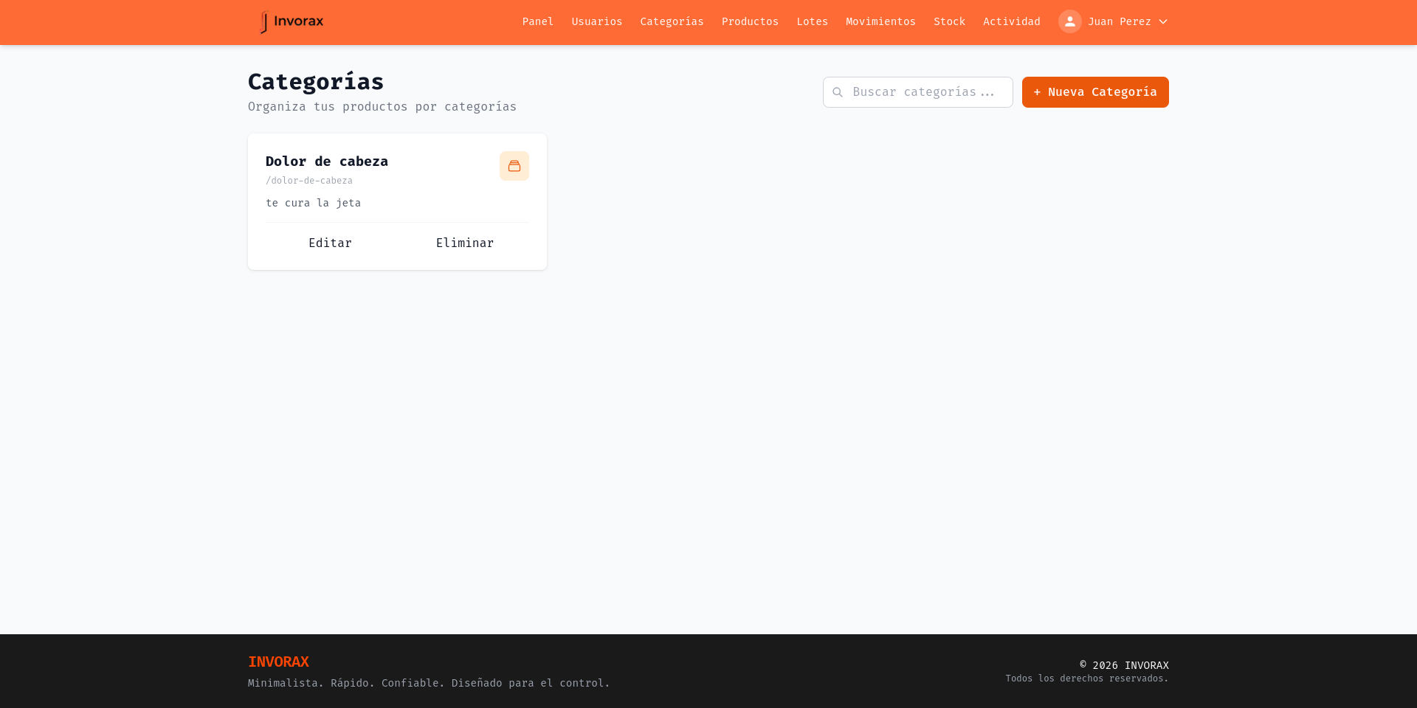Image resolution: width=1417 pixels, height=708 pixels.
Task: Focus the Buscar categorías search field
Action: tap(918, 92)
